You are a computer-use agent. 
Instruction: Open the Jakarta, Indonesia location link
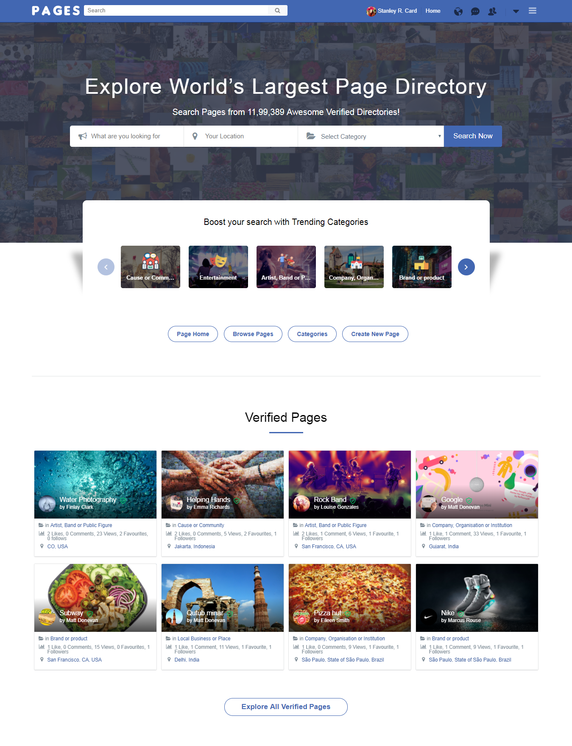pos(195,547)
